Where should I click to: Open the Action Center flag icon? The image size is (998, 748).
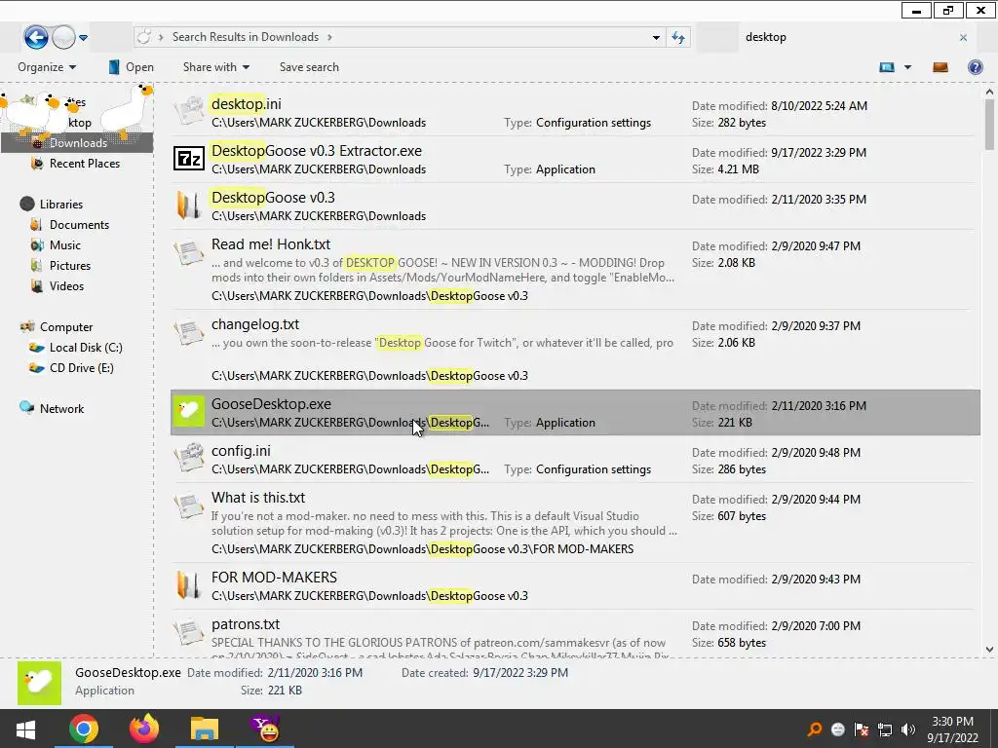862,729
